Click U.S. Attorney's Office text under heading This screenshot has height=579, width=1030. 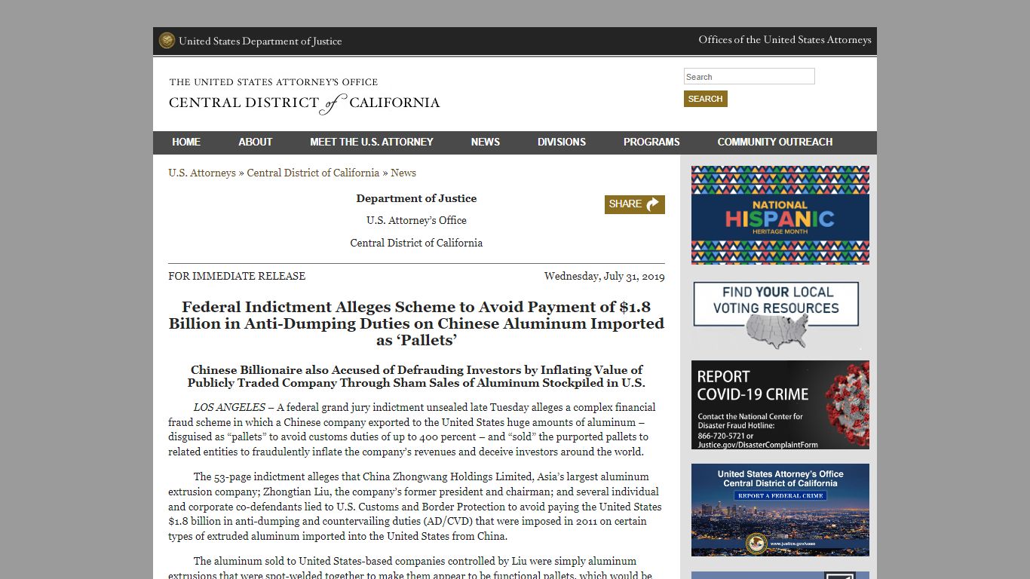coord(416,220)
